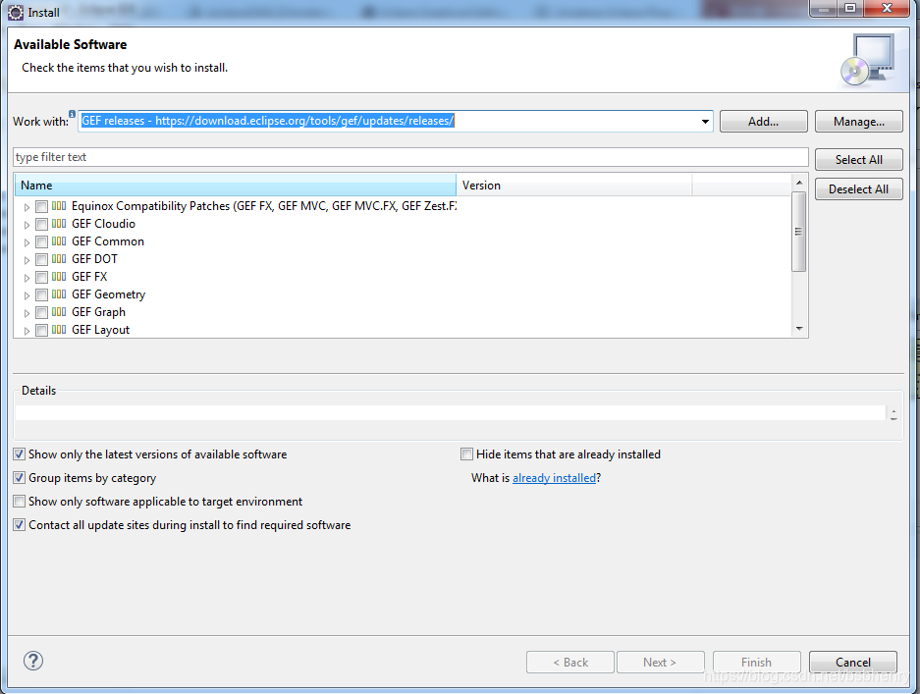Open the already installed link
This screenshot has width=920, height=694.
point(554,478)
